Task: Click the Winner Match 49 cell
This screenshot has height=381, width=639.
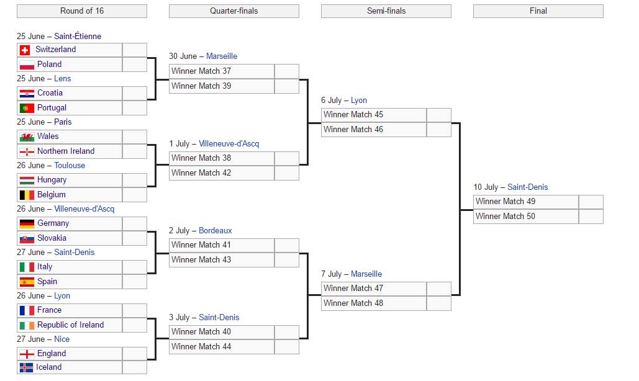Action: (525, 202)
